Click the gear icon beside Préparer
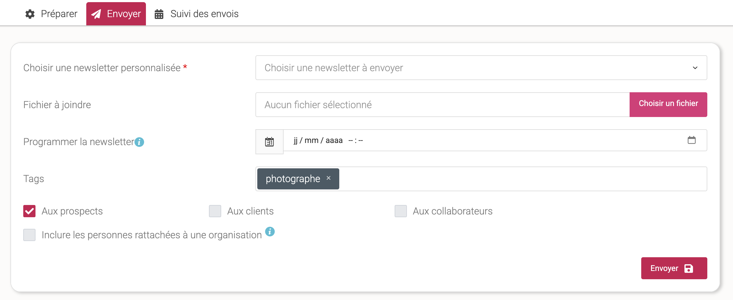Image resolution: width=733 pixels, height=300 pixels. (x=30, y=14)
